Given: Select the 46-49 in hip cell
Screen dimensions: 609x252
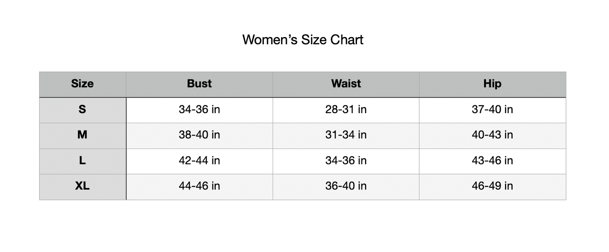Looking at the screenshot, I should (x=492, y=186).
